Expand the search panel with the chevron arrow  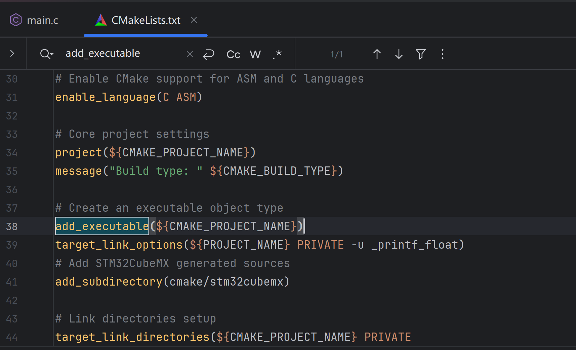coord(12,53)
